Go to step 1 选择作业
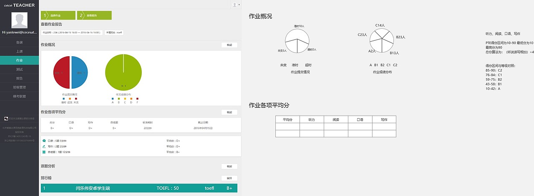 58,15
